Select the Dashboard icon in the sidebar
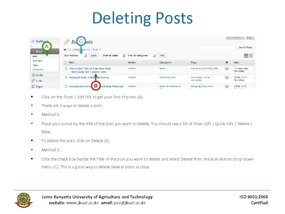The height and width of the screenshot is (214, 285). (x=33, y=41)
